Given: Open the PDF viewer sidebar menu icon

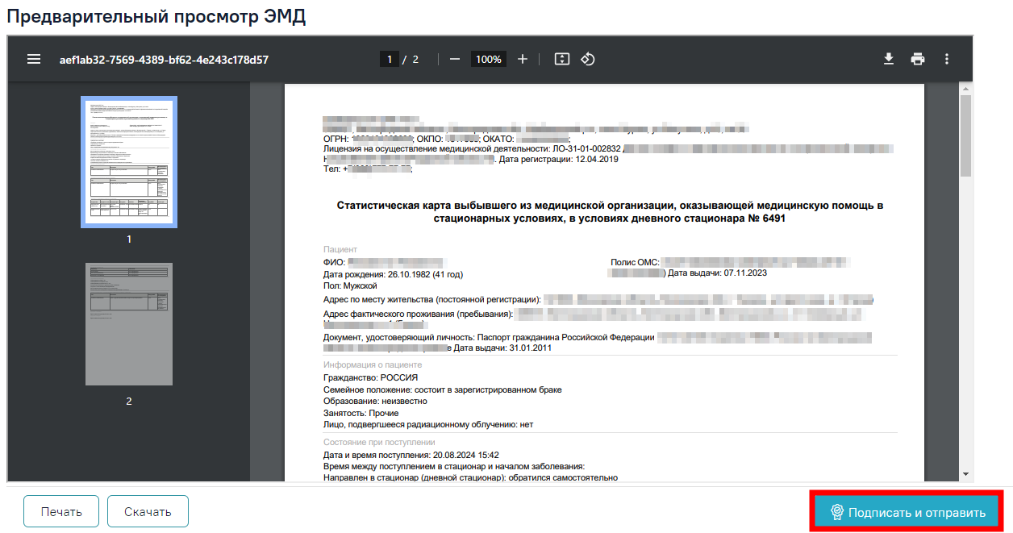Looking at the screenshot, I should click(x=34, y=59).
